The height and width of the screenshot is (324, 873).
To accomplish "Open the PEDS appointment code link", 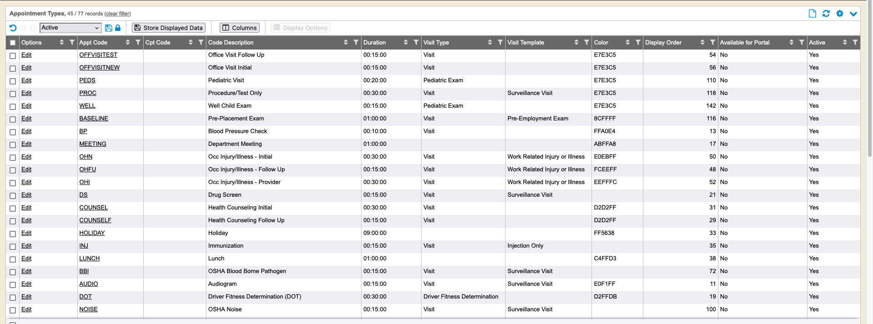I will coord(87,80).
